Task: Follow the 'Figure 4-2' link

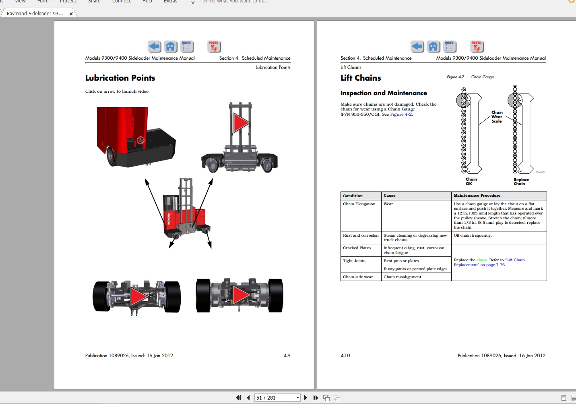Action: coord(401,115)
